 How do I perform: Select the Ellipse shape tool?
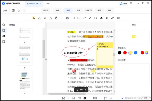click(79, 18)
